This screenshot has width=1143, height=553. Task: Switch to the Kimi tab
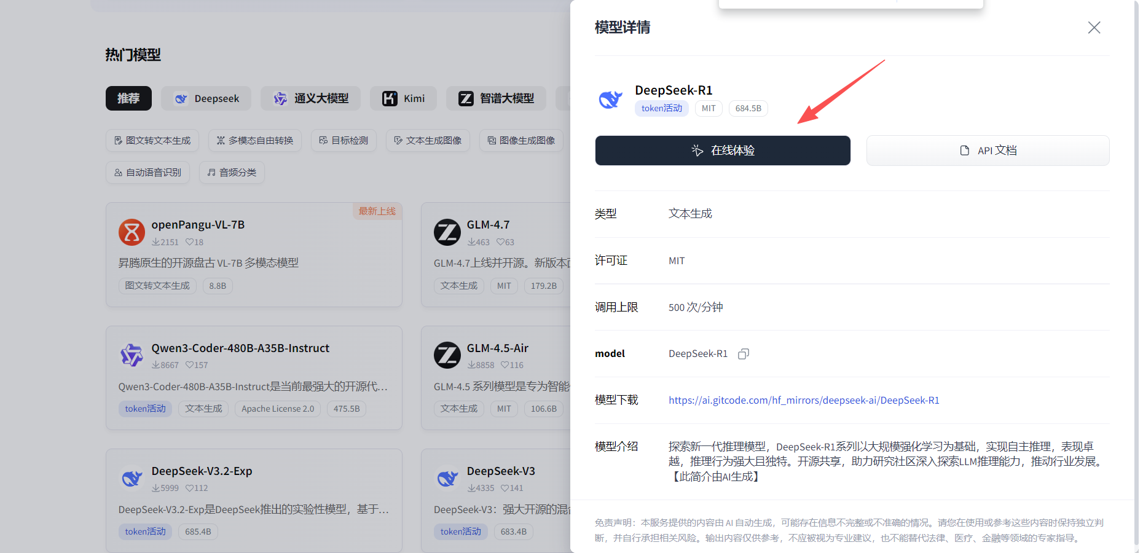pos(403,98)
